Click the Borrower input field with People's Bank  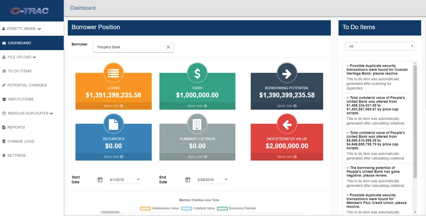(x=133, y=47)
